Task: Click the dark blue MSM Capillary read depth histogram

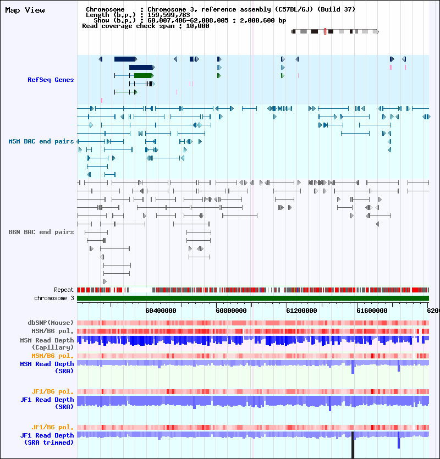Action: coord(253,340)
